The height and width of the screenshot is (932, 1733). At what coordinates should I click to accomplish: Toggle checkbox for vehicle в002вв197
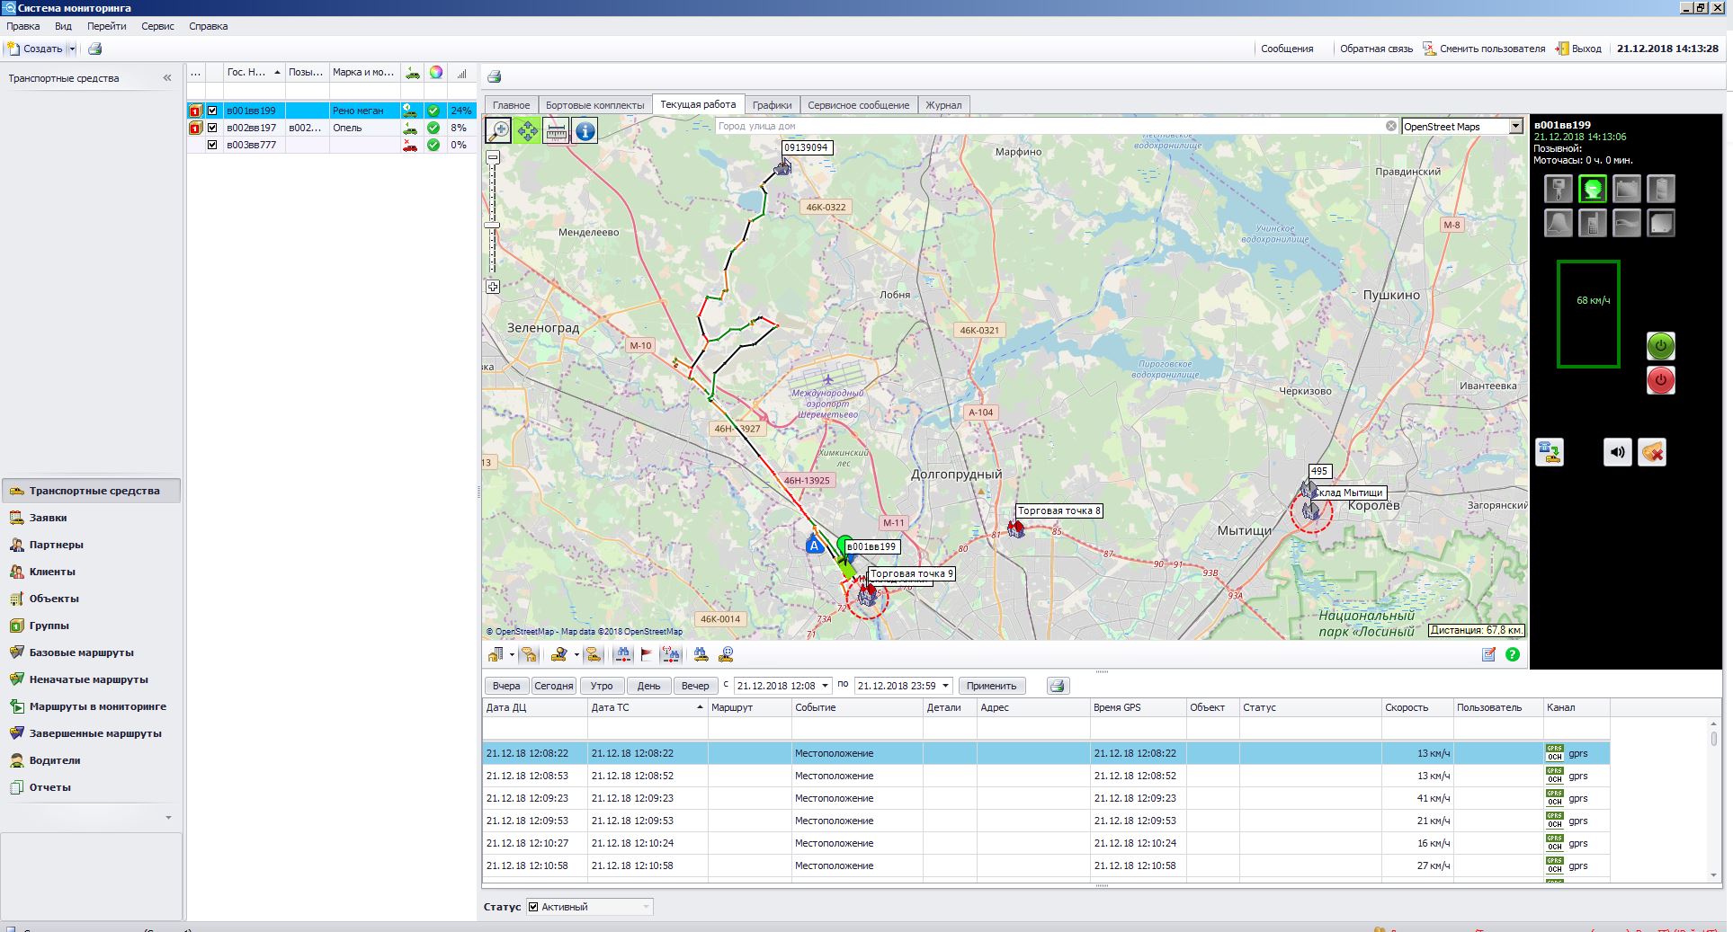[212, 128]
